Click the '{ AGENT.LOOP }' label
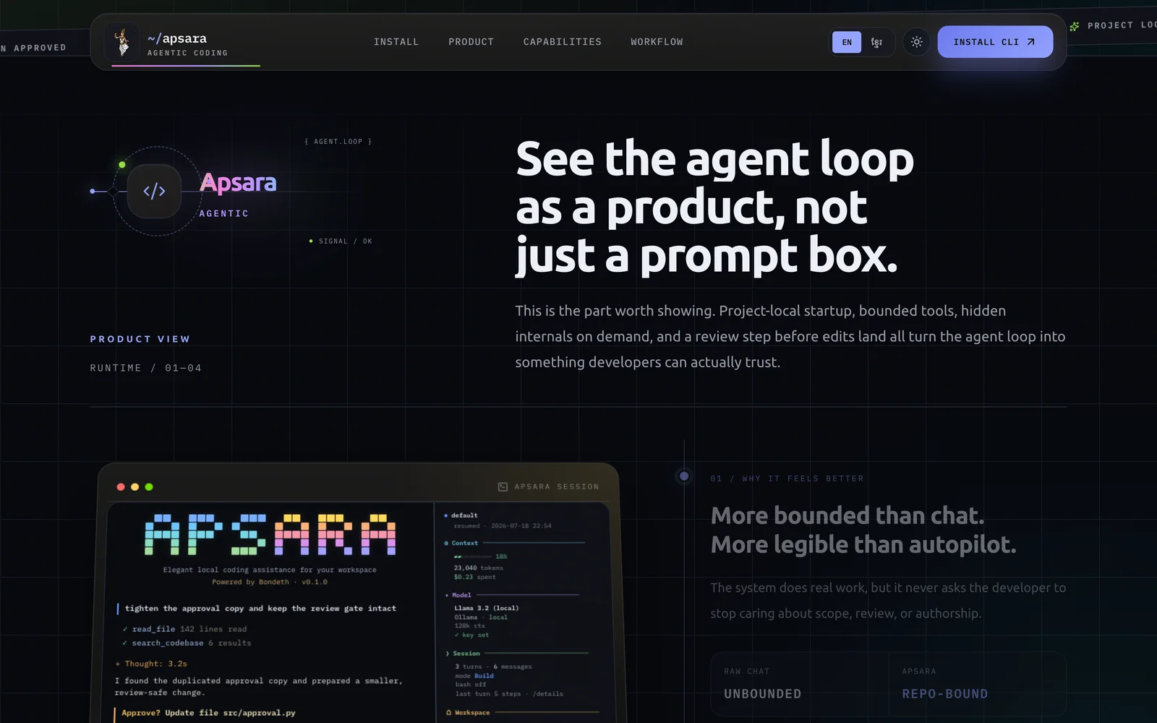This screenshot has width=1157, height=723. click(x=338, y=142)
